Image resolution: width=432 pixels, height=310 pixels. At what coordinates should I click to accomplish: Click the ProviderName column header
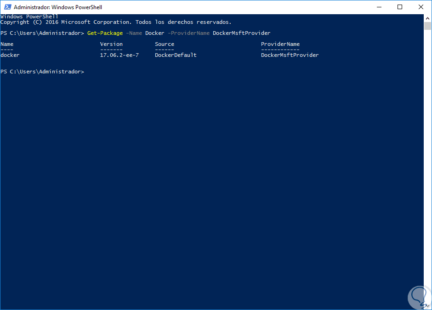(280, 44)
